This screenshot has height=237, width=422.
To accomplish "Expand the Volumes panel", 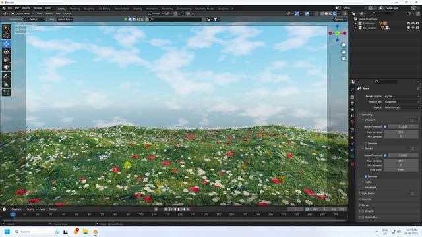I will coord(367,199).
